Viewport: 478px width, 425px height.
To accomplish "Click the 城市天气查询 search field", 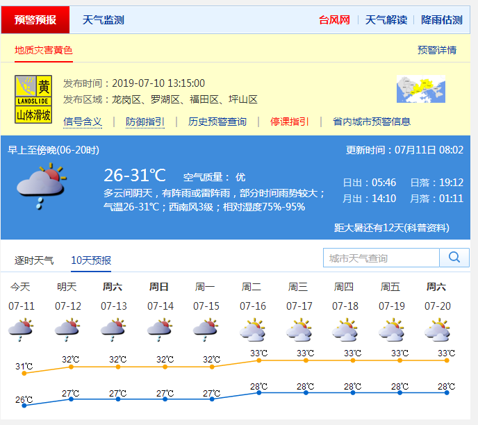I will 381,258.
